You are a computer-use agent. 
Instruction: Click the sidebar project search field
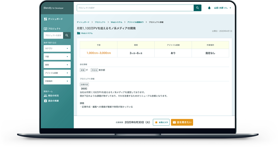click(x=54, y=35)
